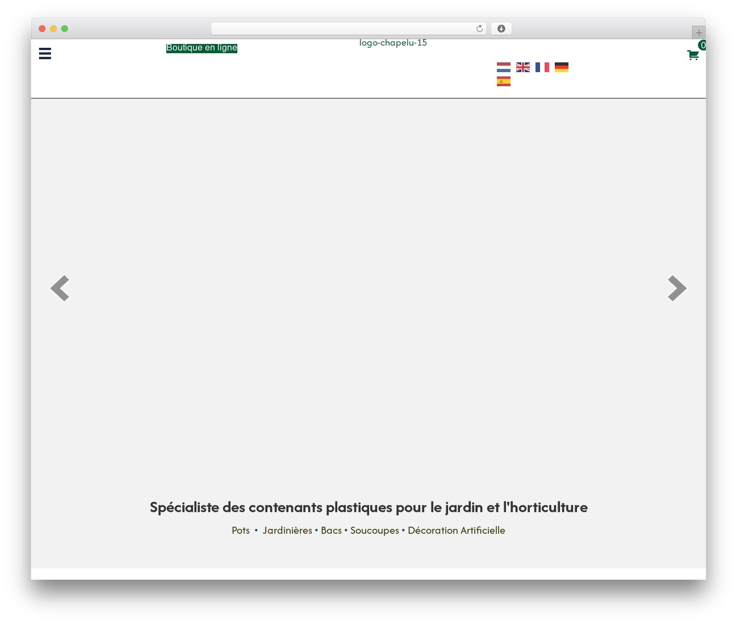Click the 'Pots • Jardinières • Bacs' tagline
Viewport: 737px width, 624px height.
[368, 530]
